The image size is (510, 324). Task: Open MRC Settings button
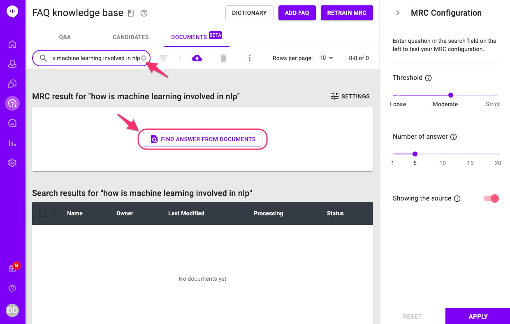click(x=350, y=96)
